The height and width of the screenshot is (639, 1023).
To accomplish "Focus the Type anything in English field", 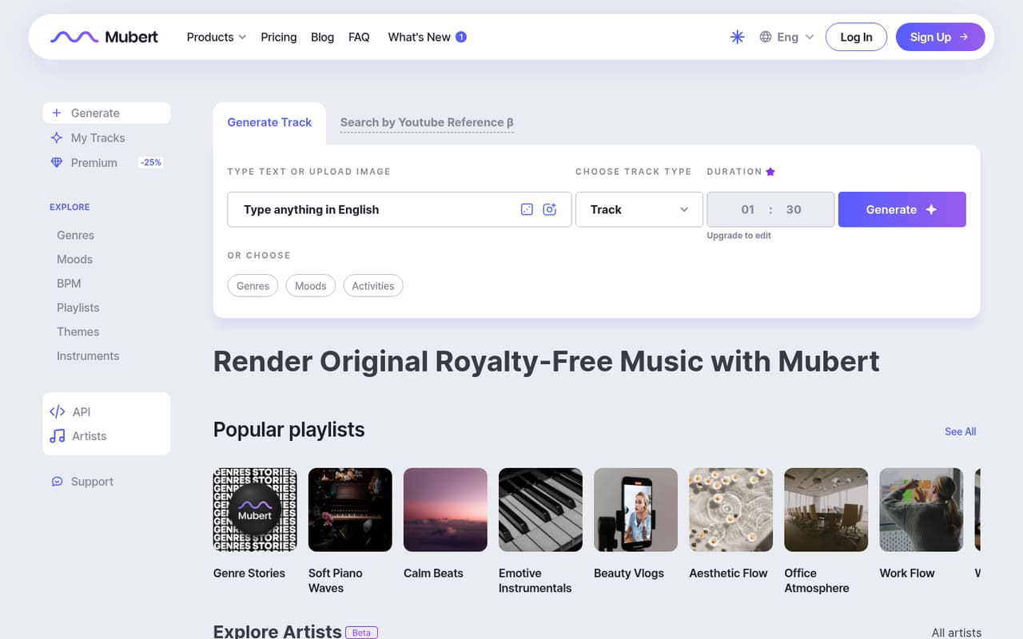I will pyautogui.click(x=400, y=209).
